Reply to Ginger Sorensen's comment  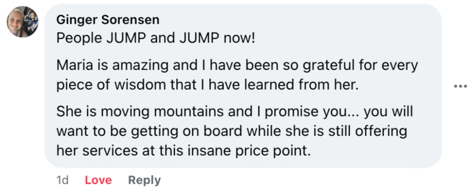click(x=144, y=180)
